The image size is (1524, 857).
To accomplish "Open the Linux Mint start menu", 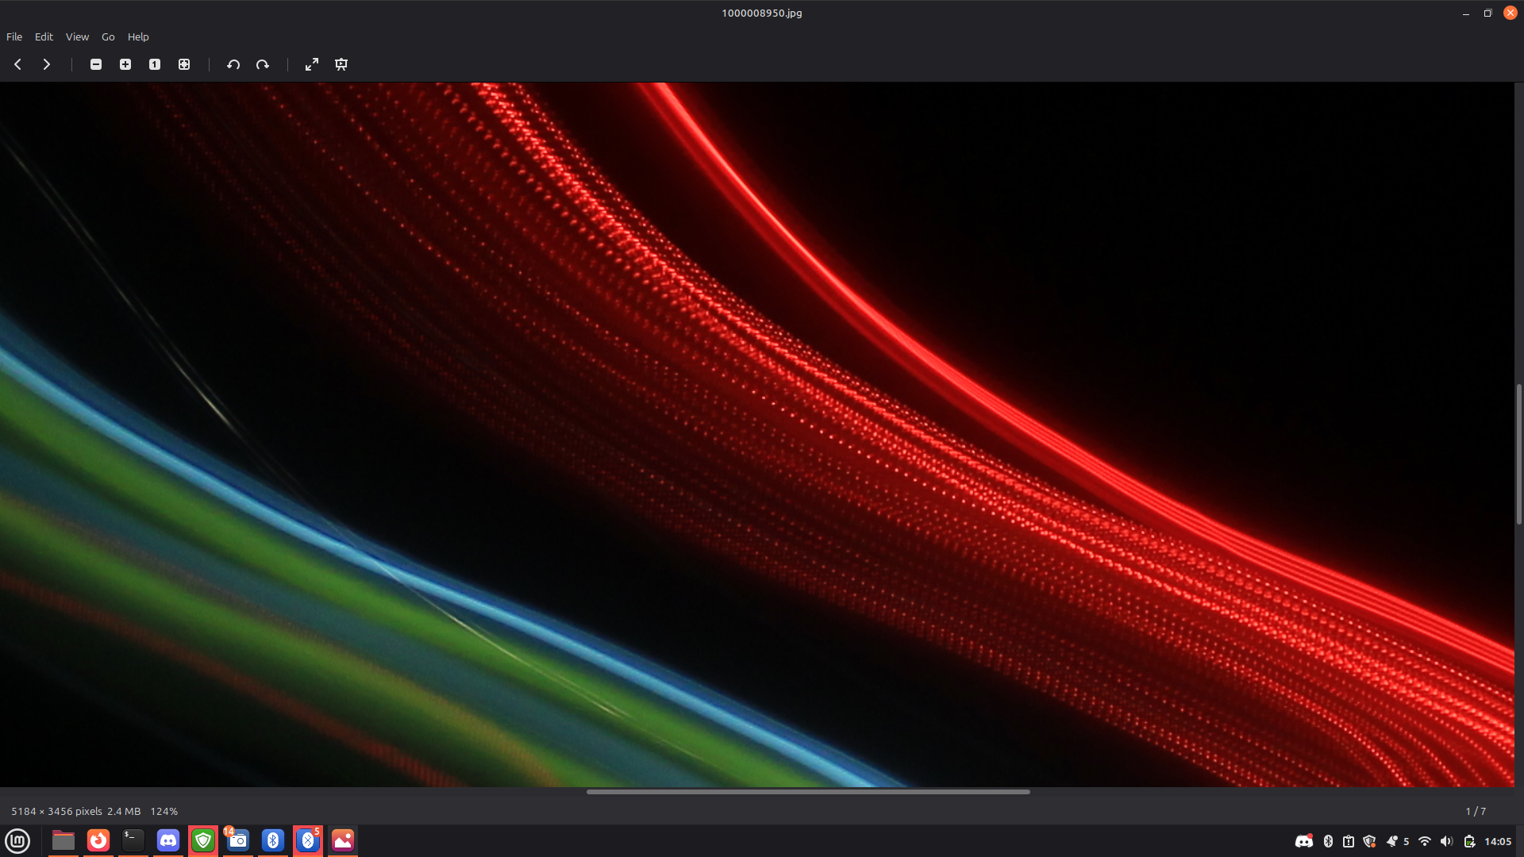I will click(x=17, y=840).
